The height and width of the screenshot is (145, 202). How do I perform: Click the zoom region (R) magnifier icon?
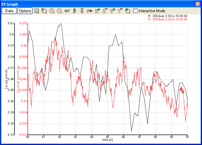click(x=44, y=11)
